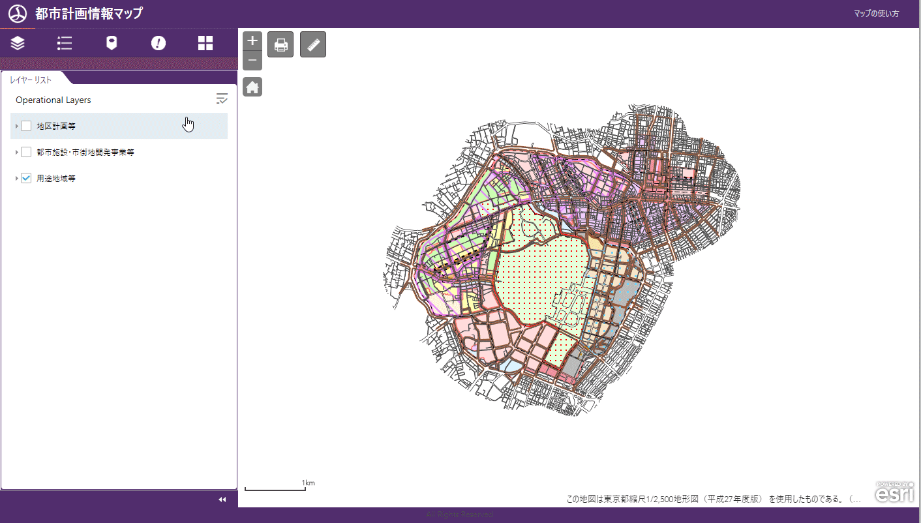Select the 地区計画等 layer label
The width and height of the screenshot is (921, 523).
(x=56, y=126)
